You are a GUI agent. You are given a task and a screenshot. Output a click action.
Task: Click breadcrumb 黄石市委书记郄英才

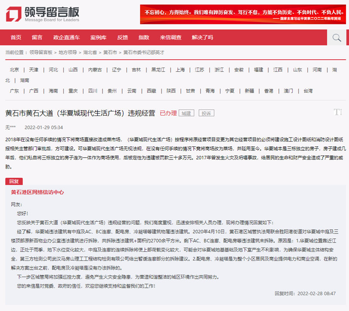pyautogui.click(x=144, y=52)
